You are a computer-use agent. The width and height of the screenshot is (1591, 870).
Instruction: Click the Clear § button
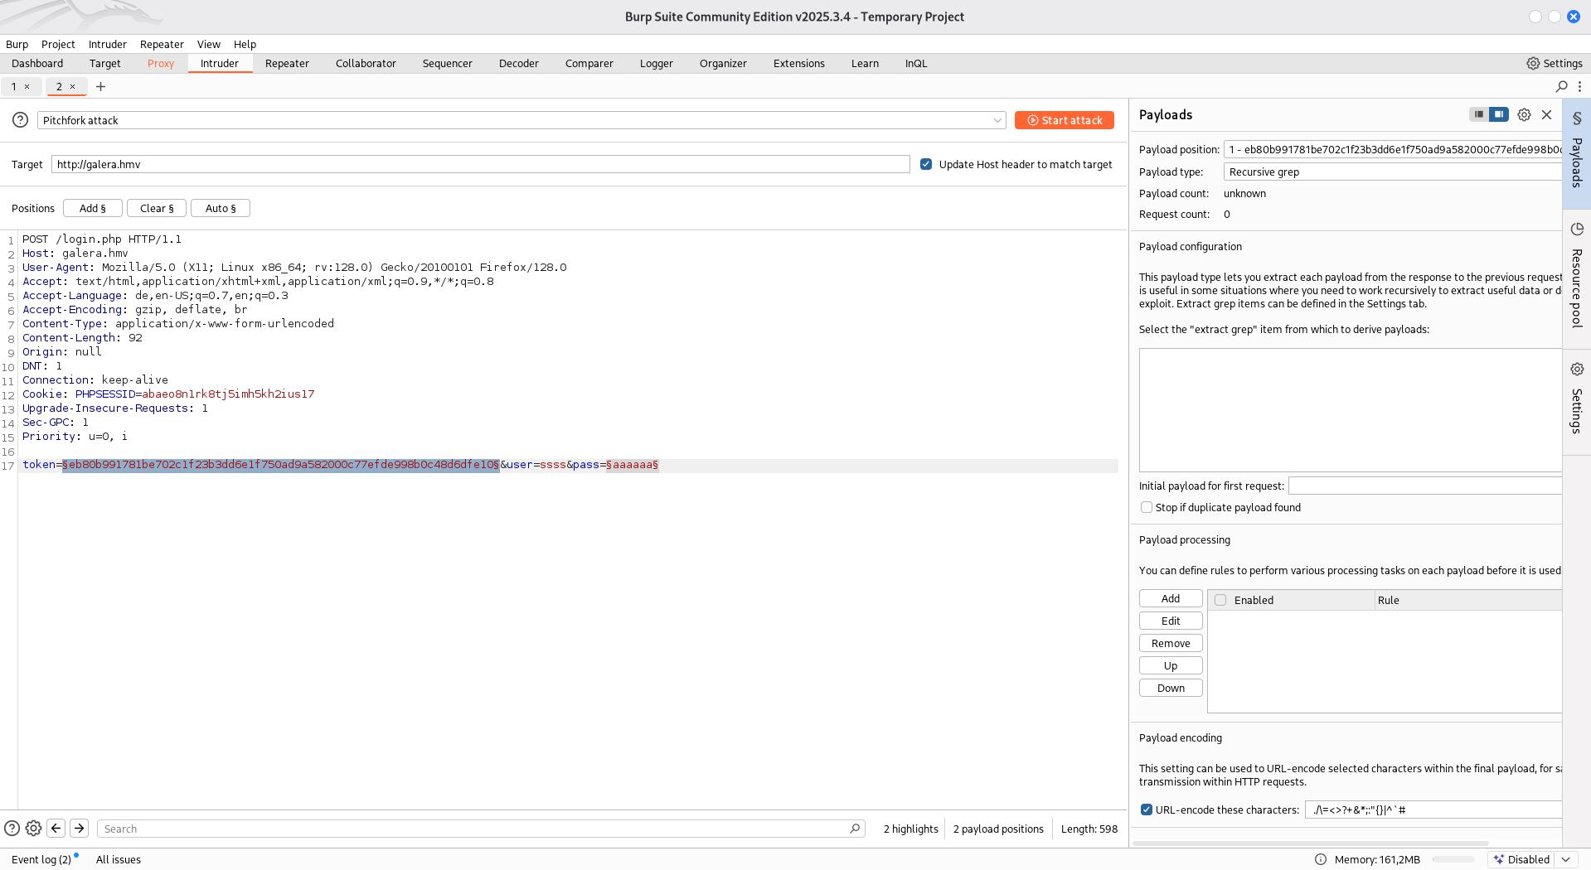pyautogui.click(x=156, y=208)
